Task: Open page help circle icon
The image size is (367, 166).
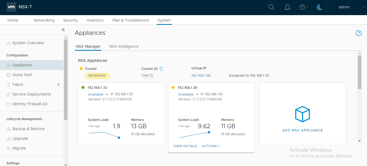Action: click(358, 33)
